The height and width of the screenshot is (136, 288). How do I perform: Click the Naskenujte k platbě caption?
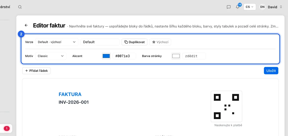[x=228, y=125]
